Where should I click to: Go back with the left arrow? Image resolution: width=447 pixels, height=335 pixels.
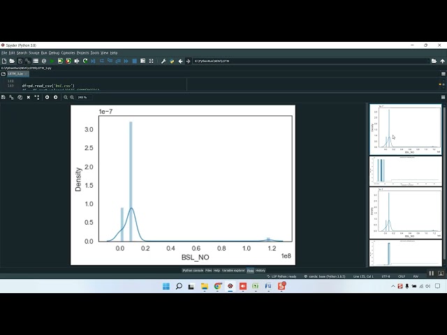click(x=180, y=61)
